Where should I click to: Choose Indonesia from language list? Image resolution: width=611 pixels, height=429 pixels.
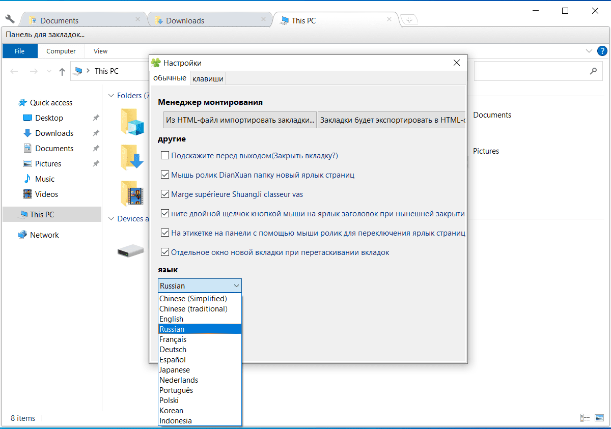click(x=200, y=421)
